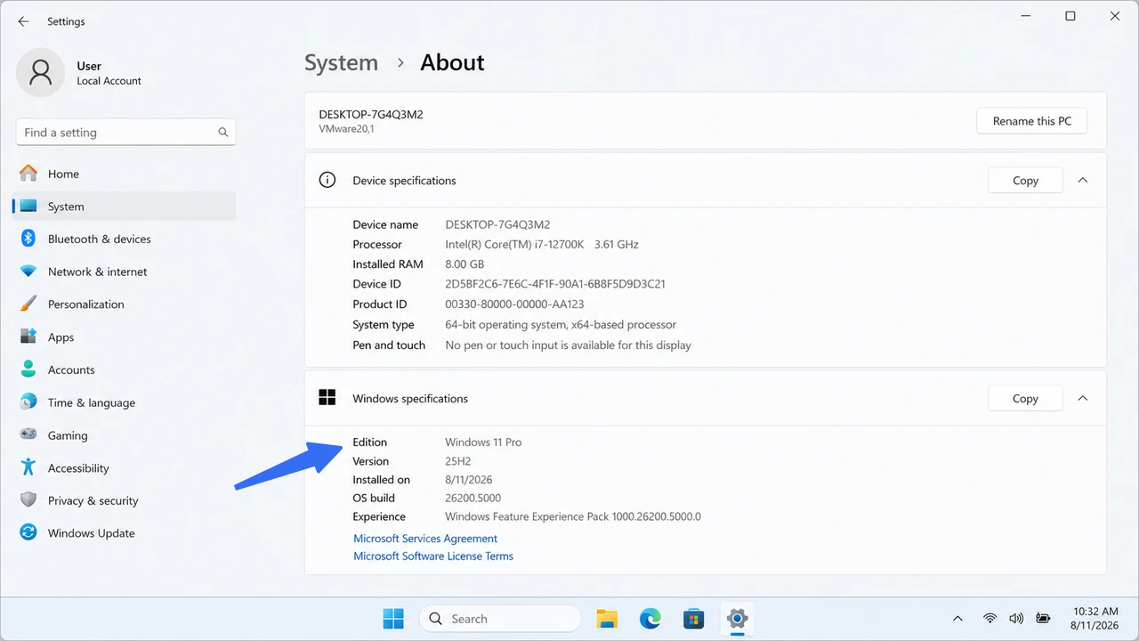The height and width of the screenshot is (641, 1139).
Task: Open Windows Update settings
Action: (124, 532)
